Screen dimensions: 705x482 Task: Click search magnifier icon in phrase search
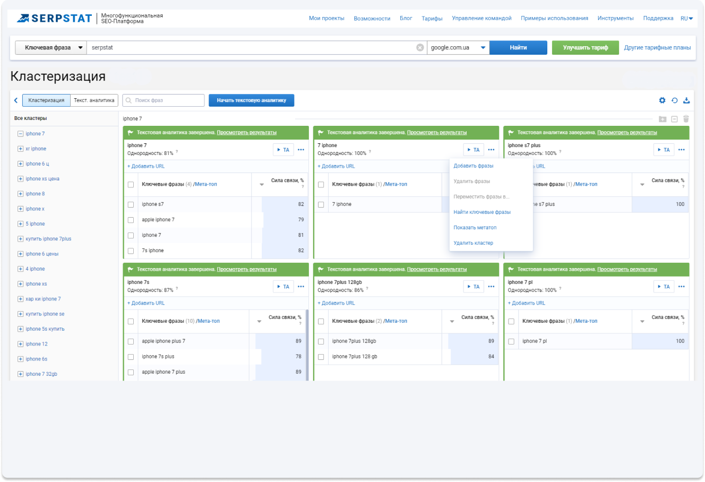tap(129, 100)
